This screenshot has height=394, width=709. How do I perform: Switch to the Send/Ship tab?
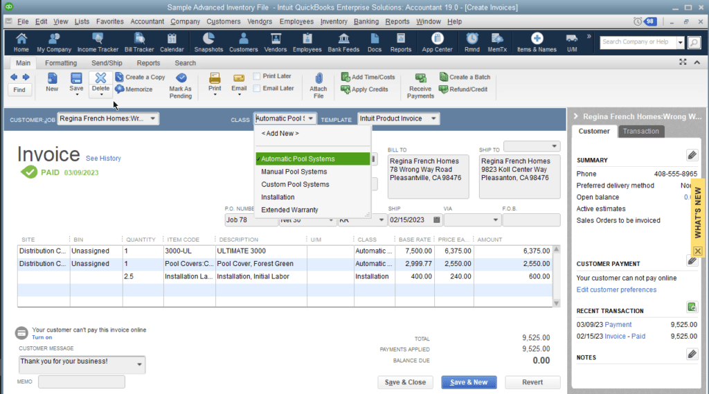[107, 63]
